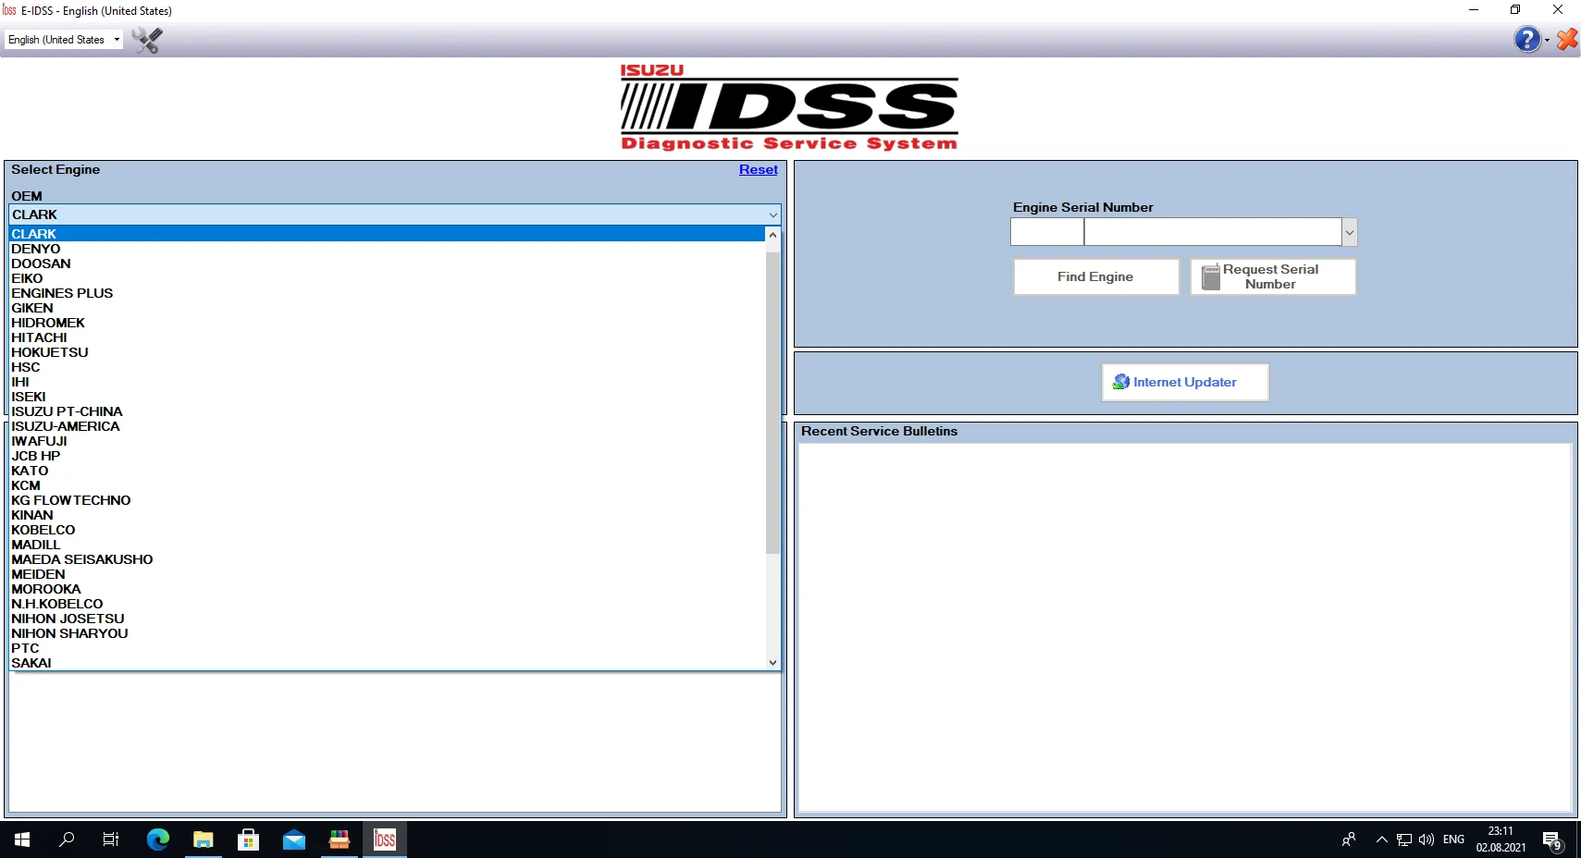This screenshot has width=1581, height=858.
Task: Collapse the OEM combo box arrow
Action: click(x=773, y=214)
